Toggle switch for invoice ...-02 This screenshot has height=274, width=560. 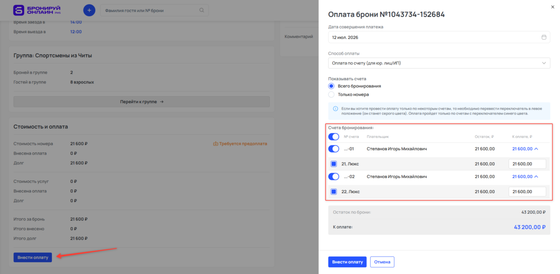(x=334, y=176)
